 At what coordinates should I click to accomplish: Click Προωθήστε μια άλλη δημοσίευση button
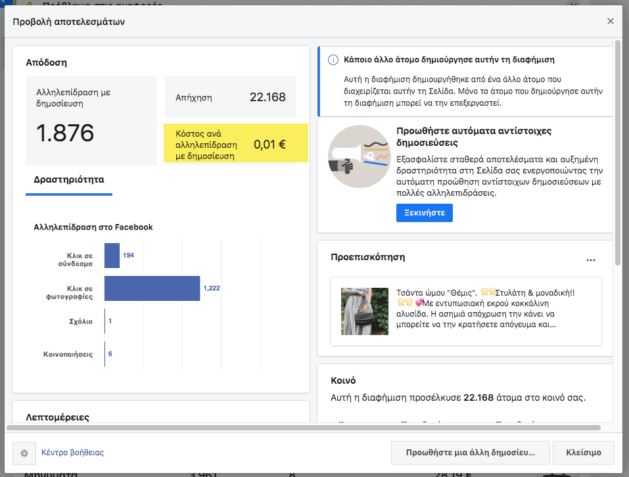click(470, 453)
